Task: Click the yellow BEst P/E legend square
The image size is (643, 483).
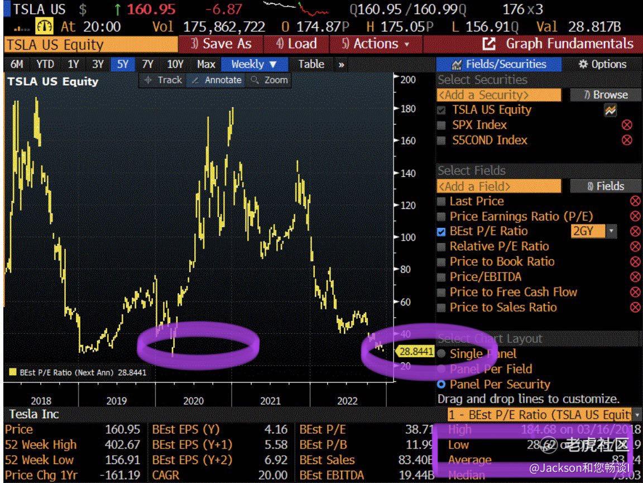Action: click(12, 372)
